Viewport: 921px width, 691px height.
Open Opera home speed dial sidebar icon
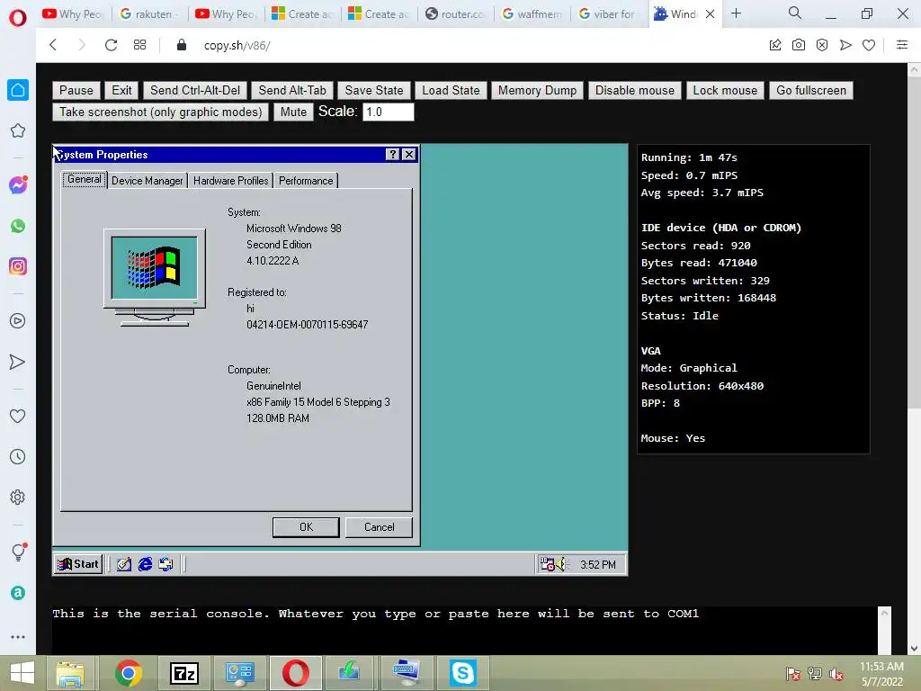tap(18, 90)
